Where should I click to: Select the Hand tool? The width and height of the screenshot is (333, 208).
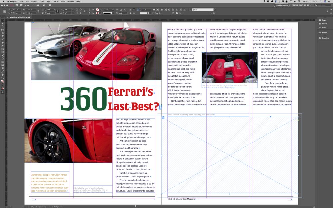tap(3, 74)
